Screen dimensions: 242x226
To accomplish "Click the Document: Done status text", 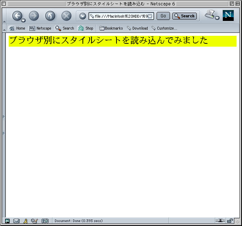I will click(78, 221).
